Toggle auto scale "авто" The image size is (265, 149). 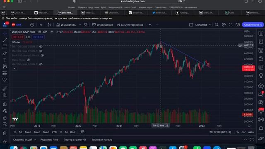tap(251, 132)
